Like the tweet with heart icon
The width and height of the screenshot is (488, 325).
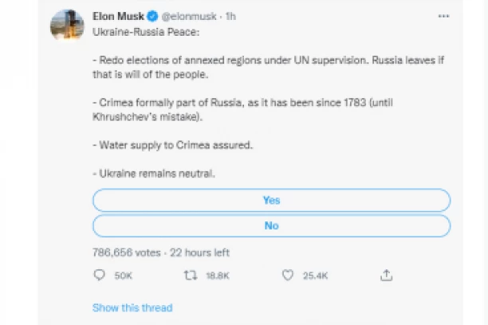point(289,276)
